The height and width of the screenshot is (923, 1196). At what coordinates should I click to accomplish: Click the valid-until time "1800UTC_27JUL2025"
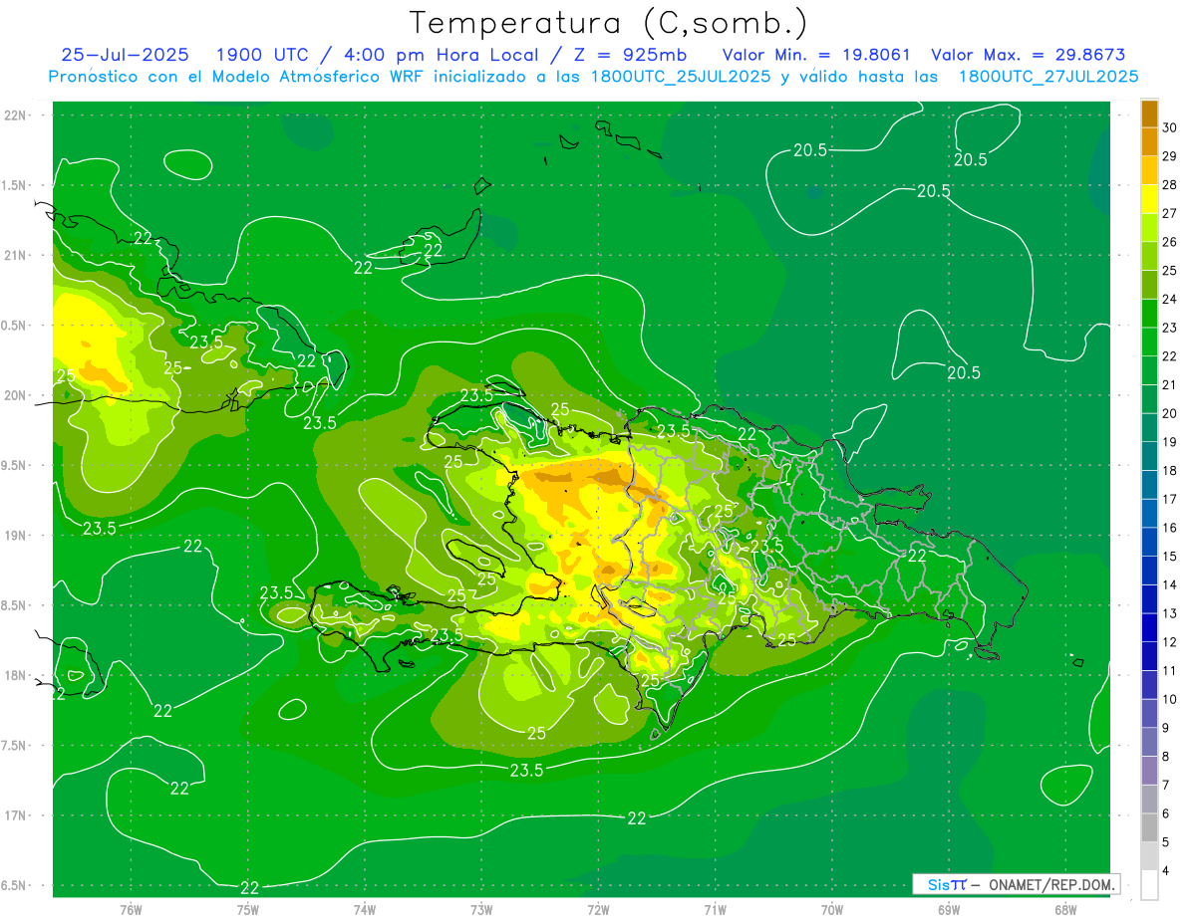pyautogui.click(x=1049, y=76)
